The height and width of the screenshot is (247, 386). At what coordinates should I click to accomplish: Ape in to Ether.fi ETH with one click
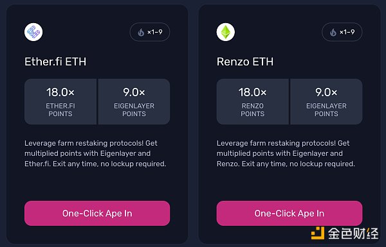[97, 214]
